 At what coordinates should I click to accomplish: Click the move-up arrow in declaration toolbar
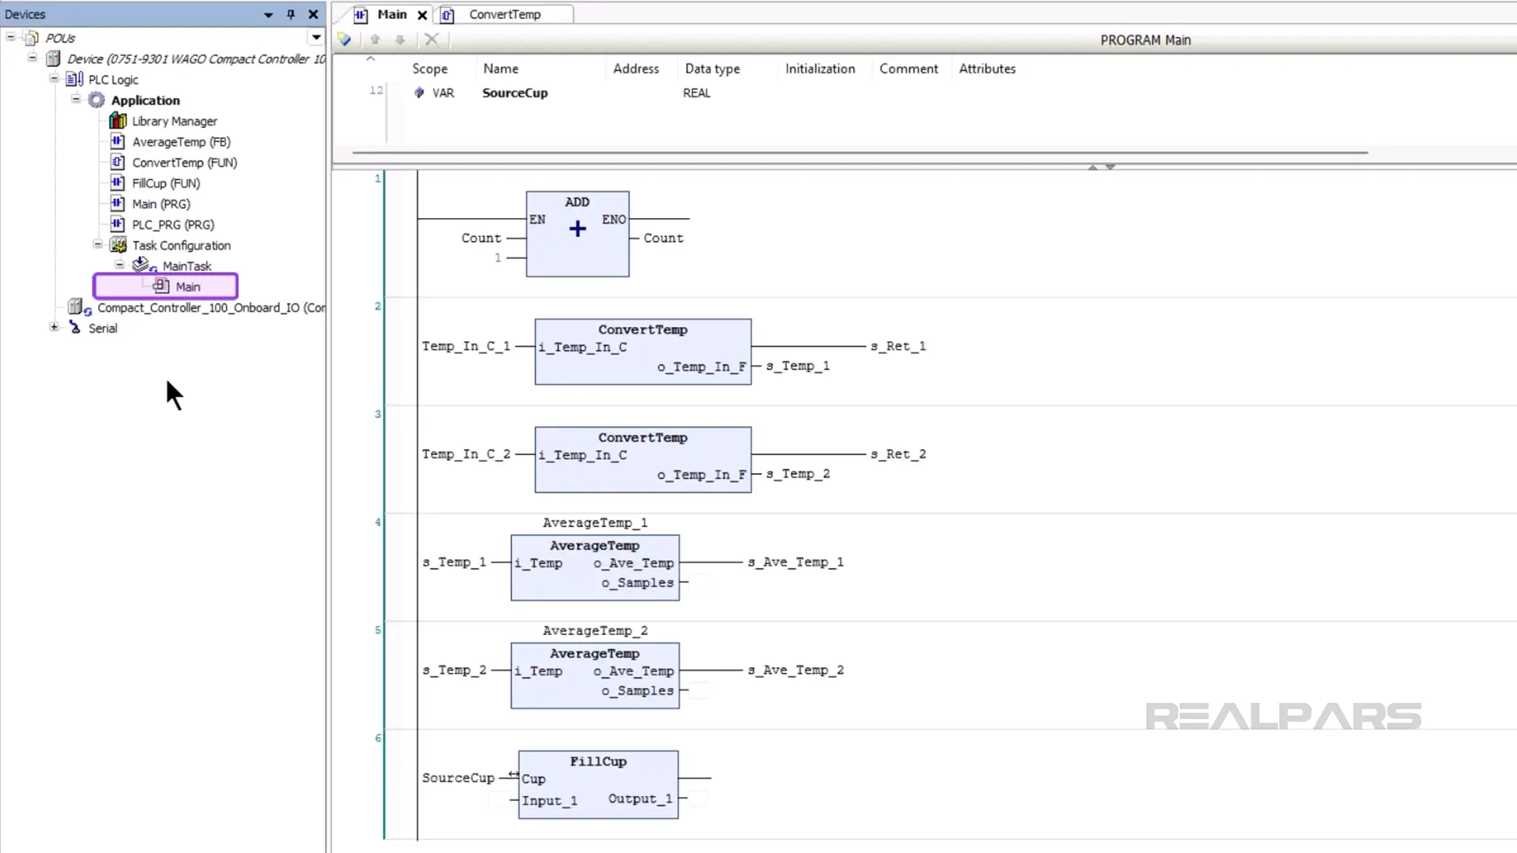pos(375,39)
